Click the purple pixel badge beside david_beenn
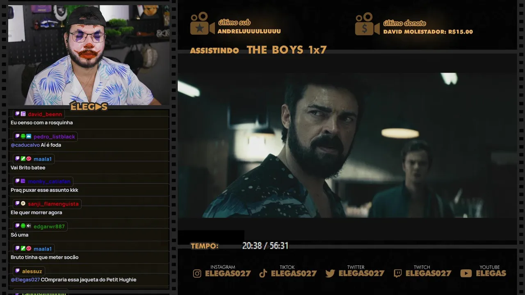This screenshot has height=295, width=525. click(x=23, y=114)
